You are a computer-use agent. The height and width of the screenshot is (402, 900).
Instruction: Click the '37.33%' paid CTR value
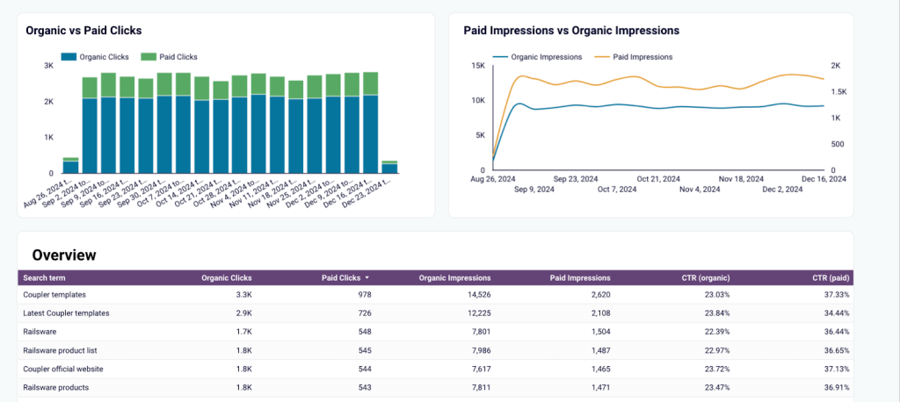click(838, 295)
